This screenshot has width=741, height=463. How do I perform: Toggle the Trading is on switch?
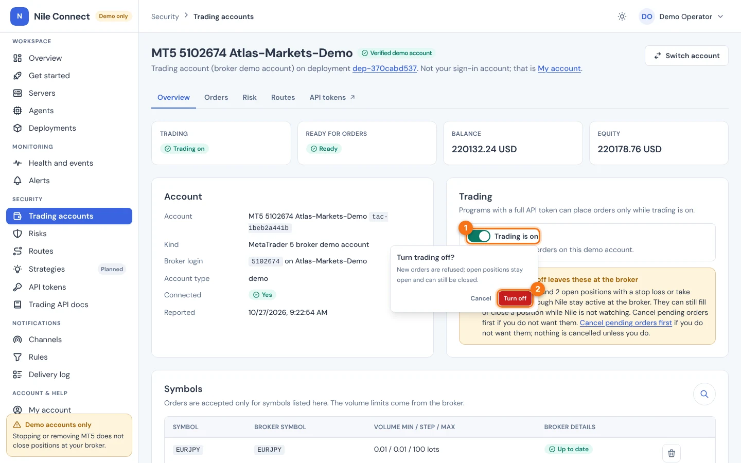coord(479,236)
